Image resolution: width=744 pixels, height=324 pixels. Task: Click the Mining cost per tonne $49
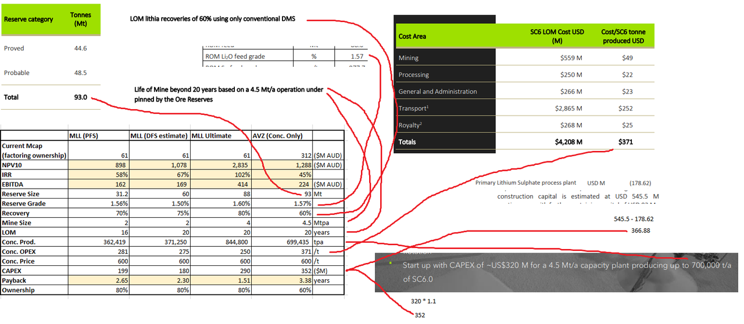tap(627, 58)
